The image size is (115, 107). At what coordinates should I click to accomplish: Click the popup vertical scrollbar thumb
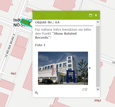[x=98, y=56]
